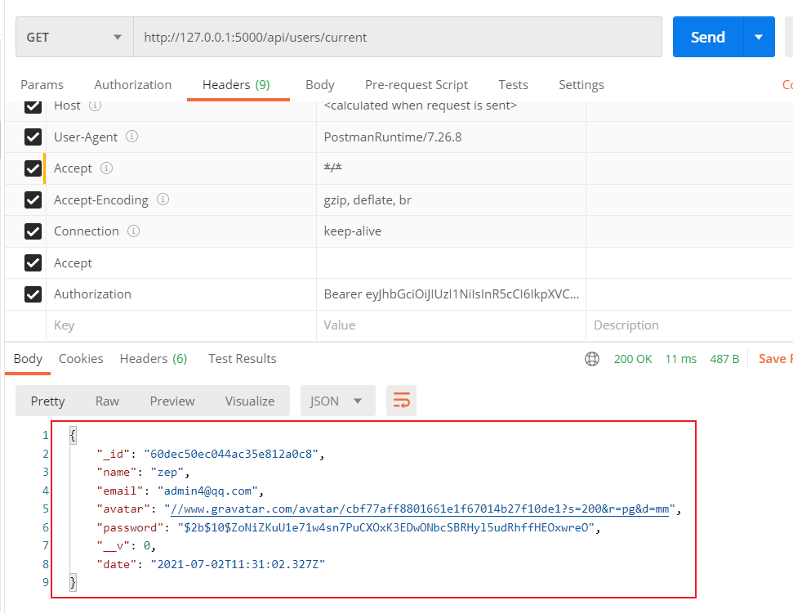Toggle the word wrap icon in response toolbar
The height and width of the screenshot is (614, 793).
pos(401,401)
